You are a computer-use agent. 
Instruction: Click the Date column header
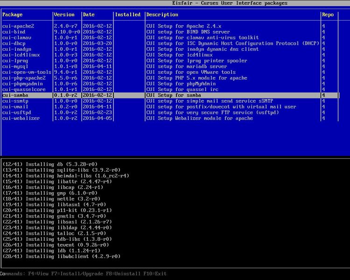(89, 14)
